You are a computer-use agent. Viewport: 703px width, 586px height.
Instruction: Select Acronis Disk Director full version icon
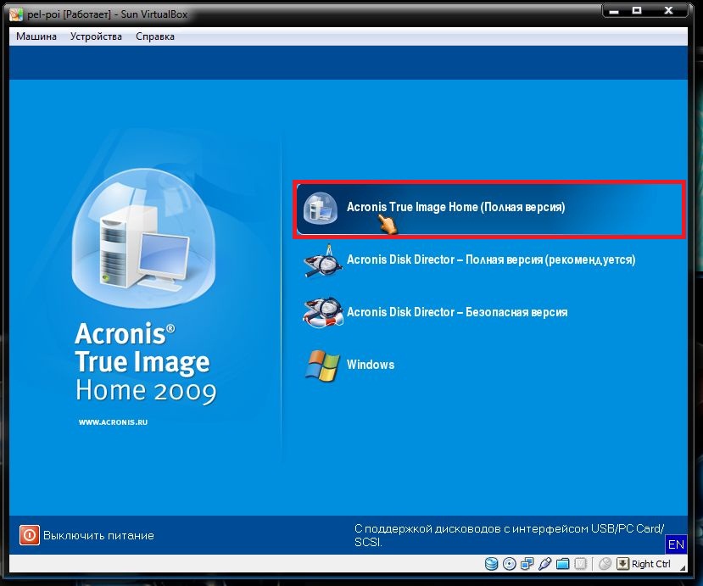coord(321,260)
